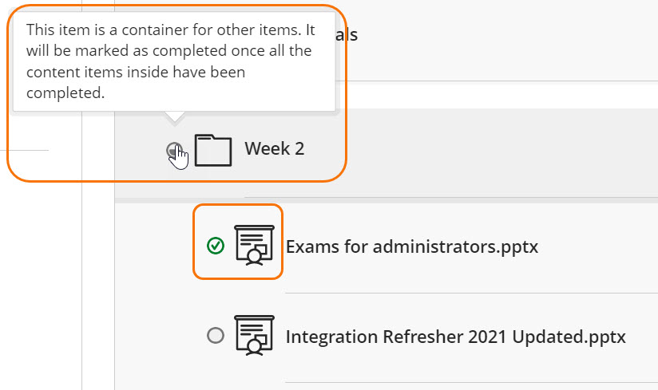Open the Exams for administrators.pptx file

[x=411, y=246]
